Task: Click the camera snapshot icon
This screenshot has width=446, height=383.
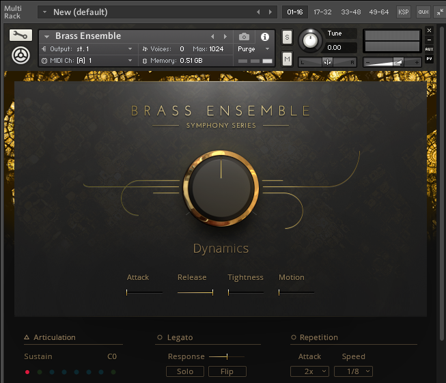Action: 244,37
